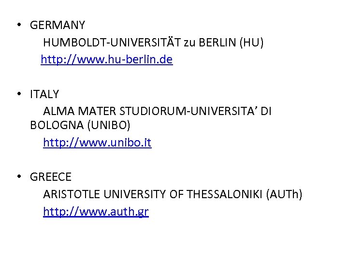This screenshot has height=261, width=348.
Task: Click the bullet point before ITALY
Action: tap(18, 94)
